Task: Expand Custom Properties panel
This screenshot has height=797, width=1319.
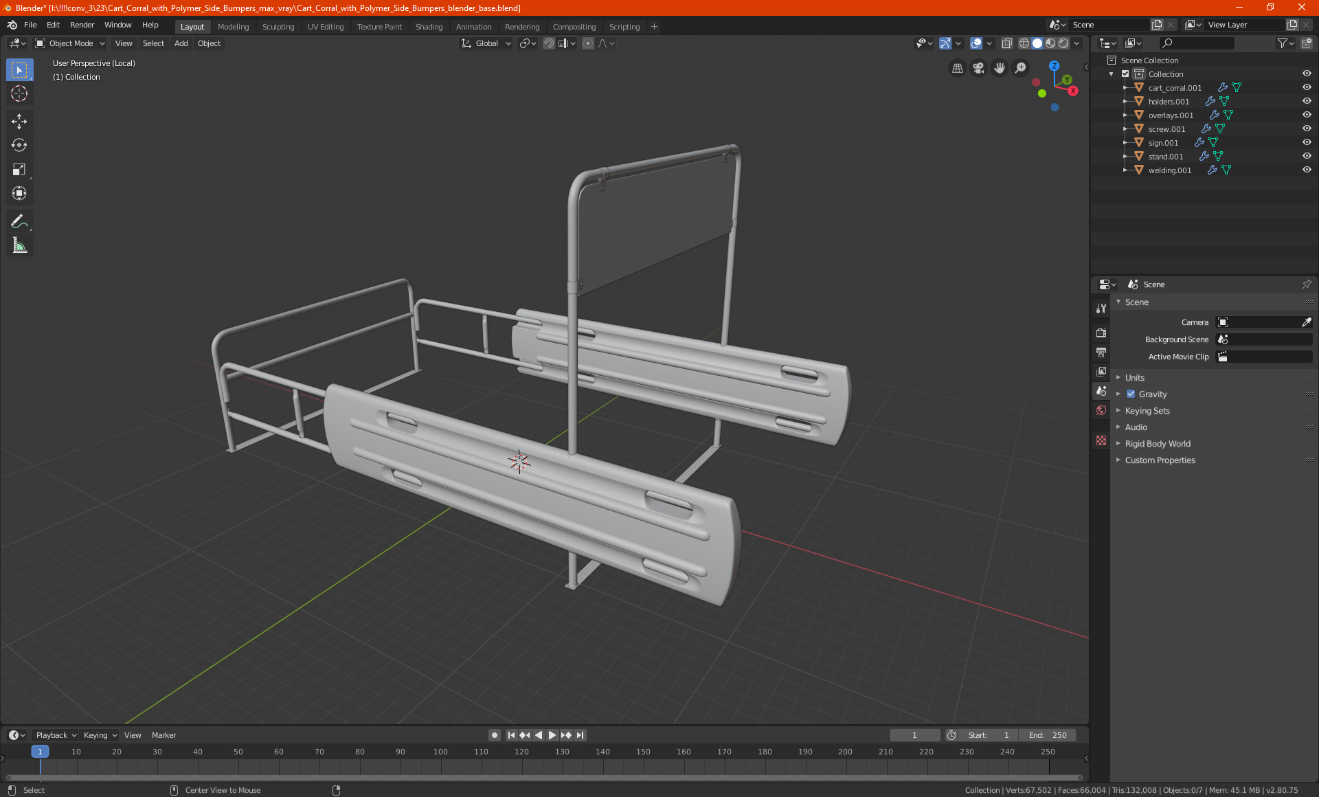Action: coord(1160,460)
